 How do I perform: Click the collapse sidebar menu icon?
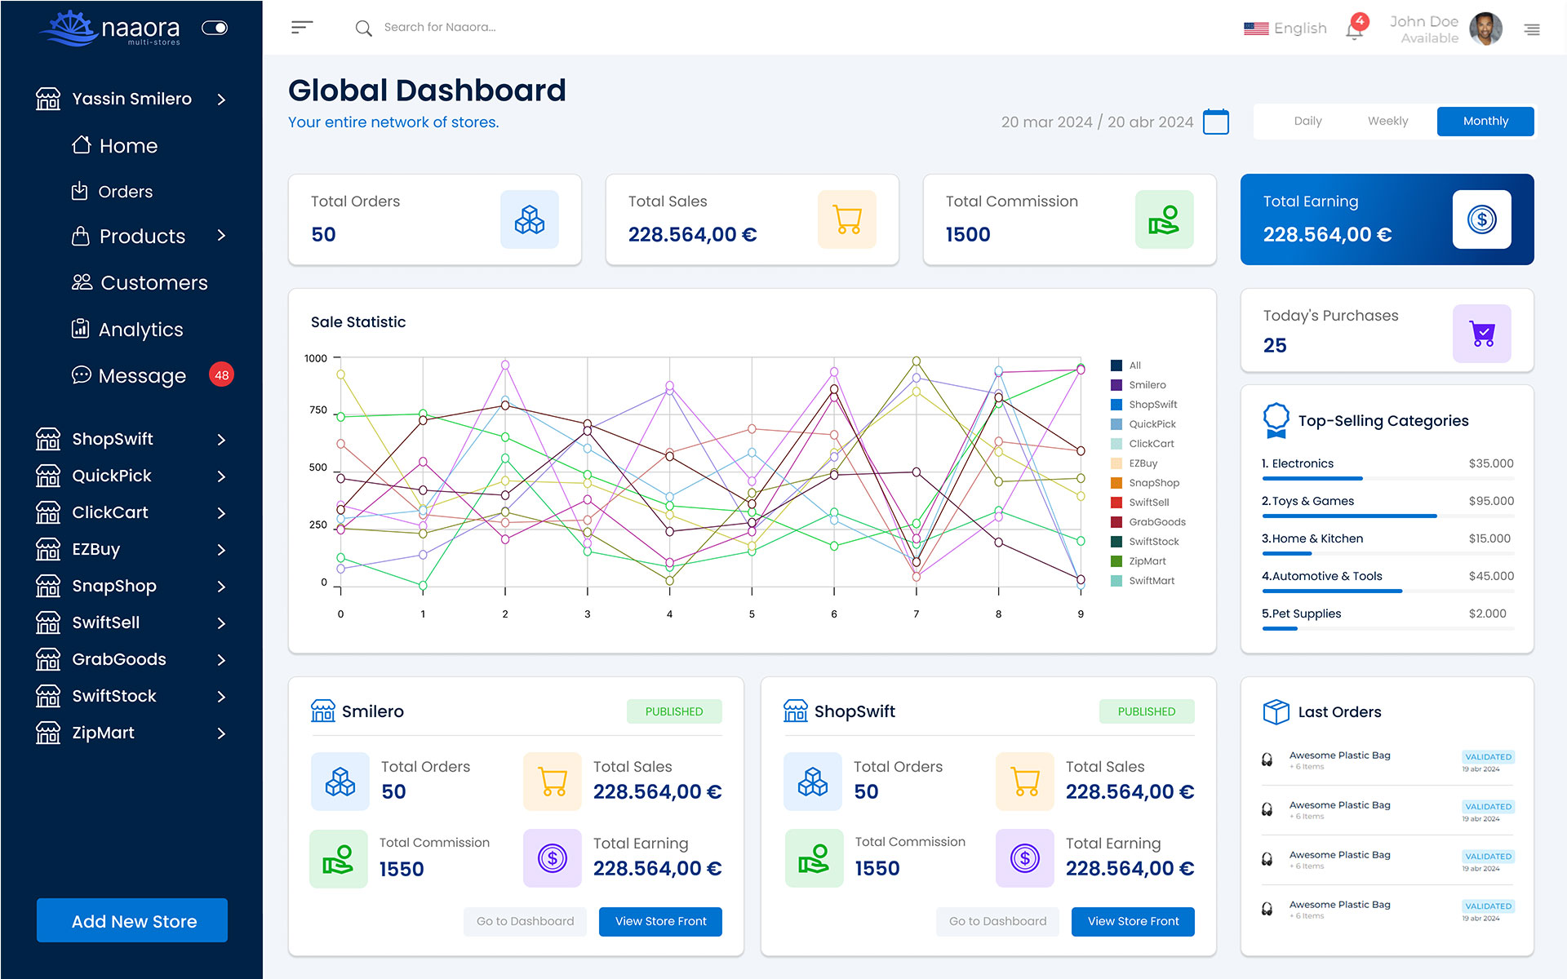301,28
